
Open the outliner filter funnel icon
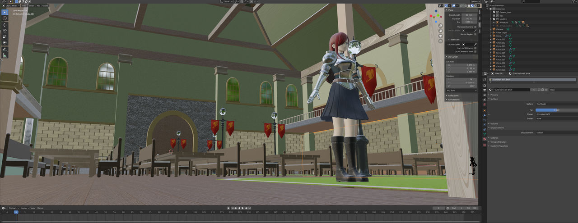click(573, 1)
